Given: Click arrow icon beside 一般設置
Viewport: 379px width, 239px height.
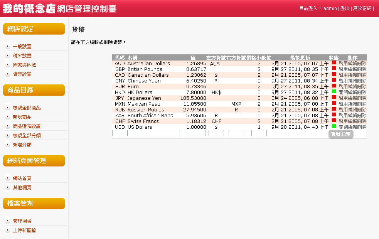Looking at the screenshot, I should tap(8, 46).
